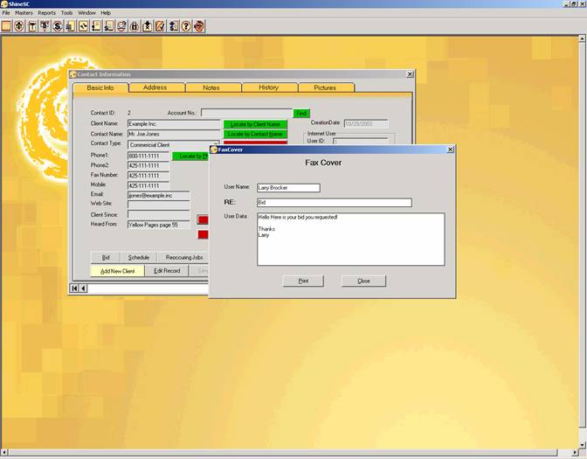Image resolution: width=587 pixels, height=459 pixels.
Task: Open the Pictures tab
Action: click(x=325, y=87)
